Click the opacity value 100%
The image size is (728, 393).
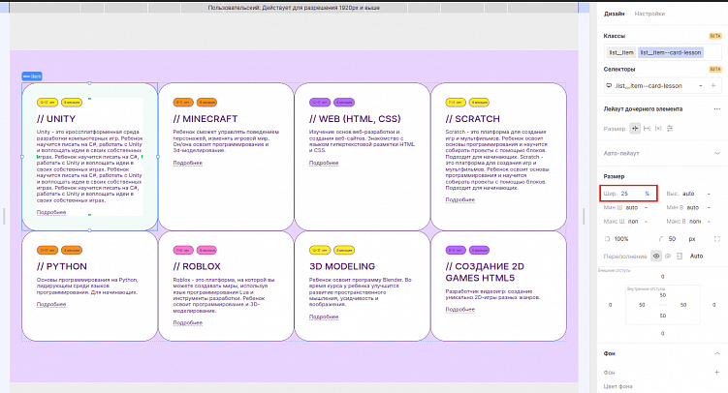click(x=621, y=239)
